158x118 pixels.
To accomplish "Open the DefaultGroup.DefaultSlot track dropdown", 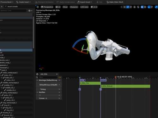I will (59, 85).
